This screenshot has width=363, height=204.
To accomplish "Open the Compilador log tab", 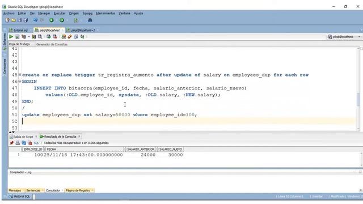I will (x=53, y=190).
